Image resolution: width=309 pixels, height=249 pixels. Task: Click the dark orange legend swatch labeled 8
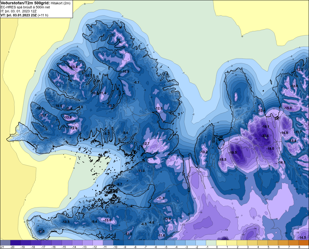304,243
